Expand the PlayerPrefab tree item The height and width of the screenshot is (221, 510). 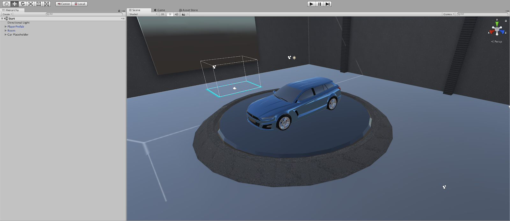point(5,27)
